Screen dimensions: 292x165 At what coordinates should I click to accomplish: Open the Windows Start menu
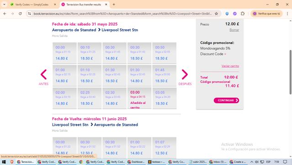[x=4, y=162]
